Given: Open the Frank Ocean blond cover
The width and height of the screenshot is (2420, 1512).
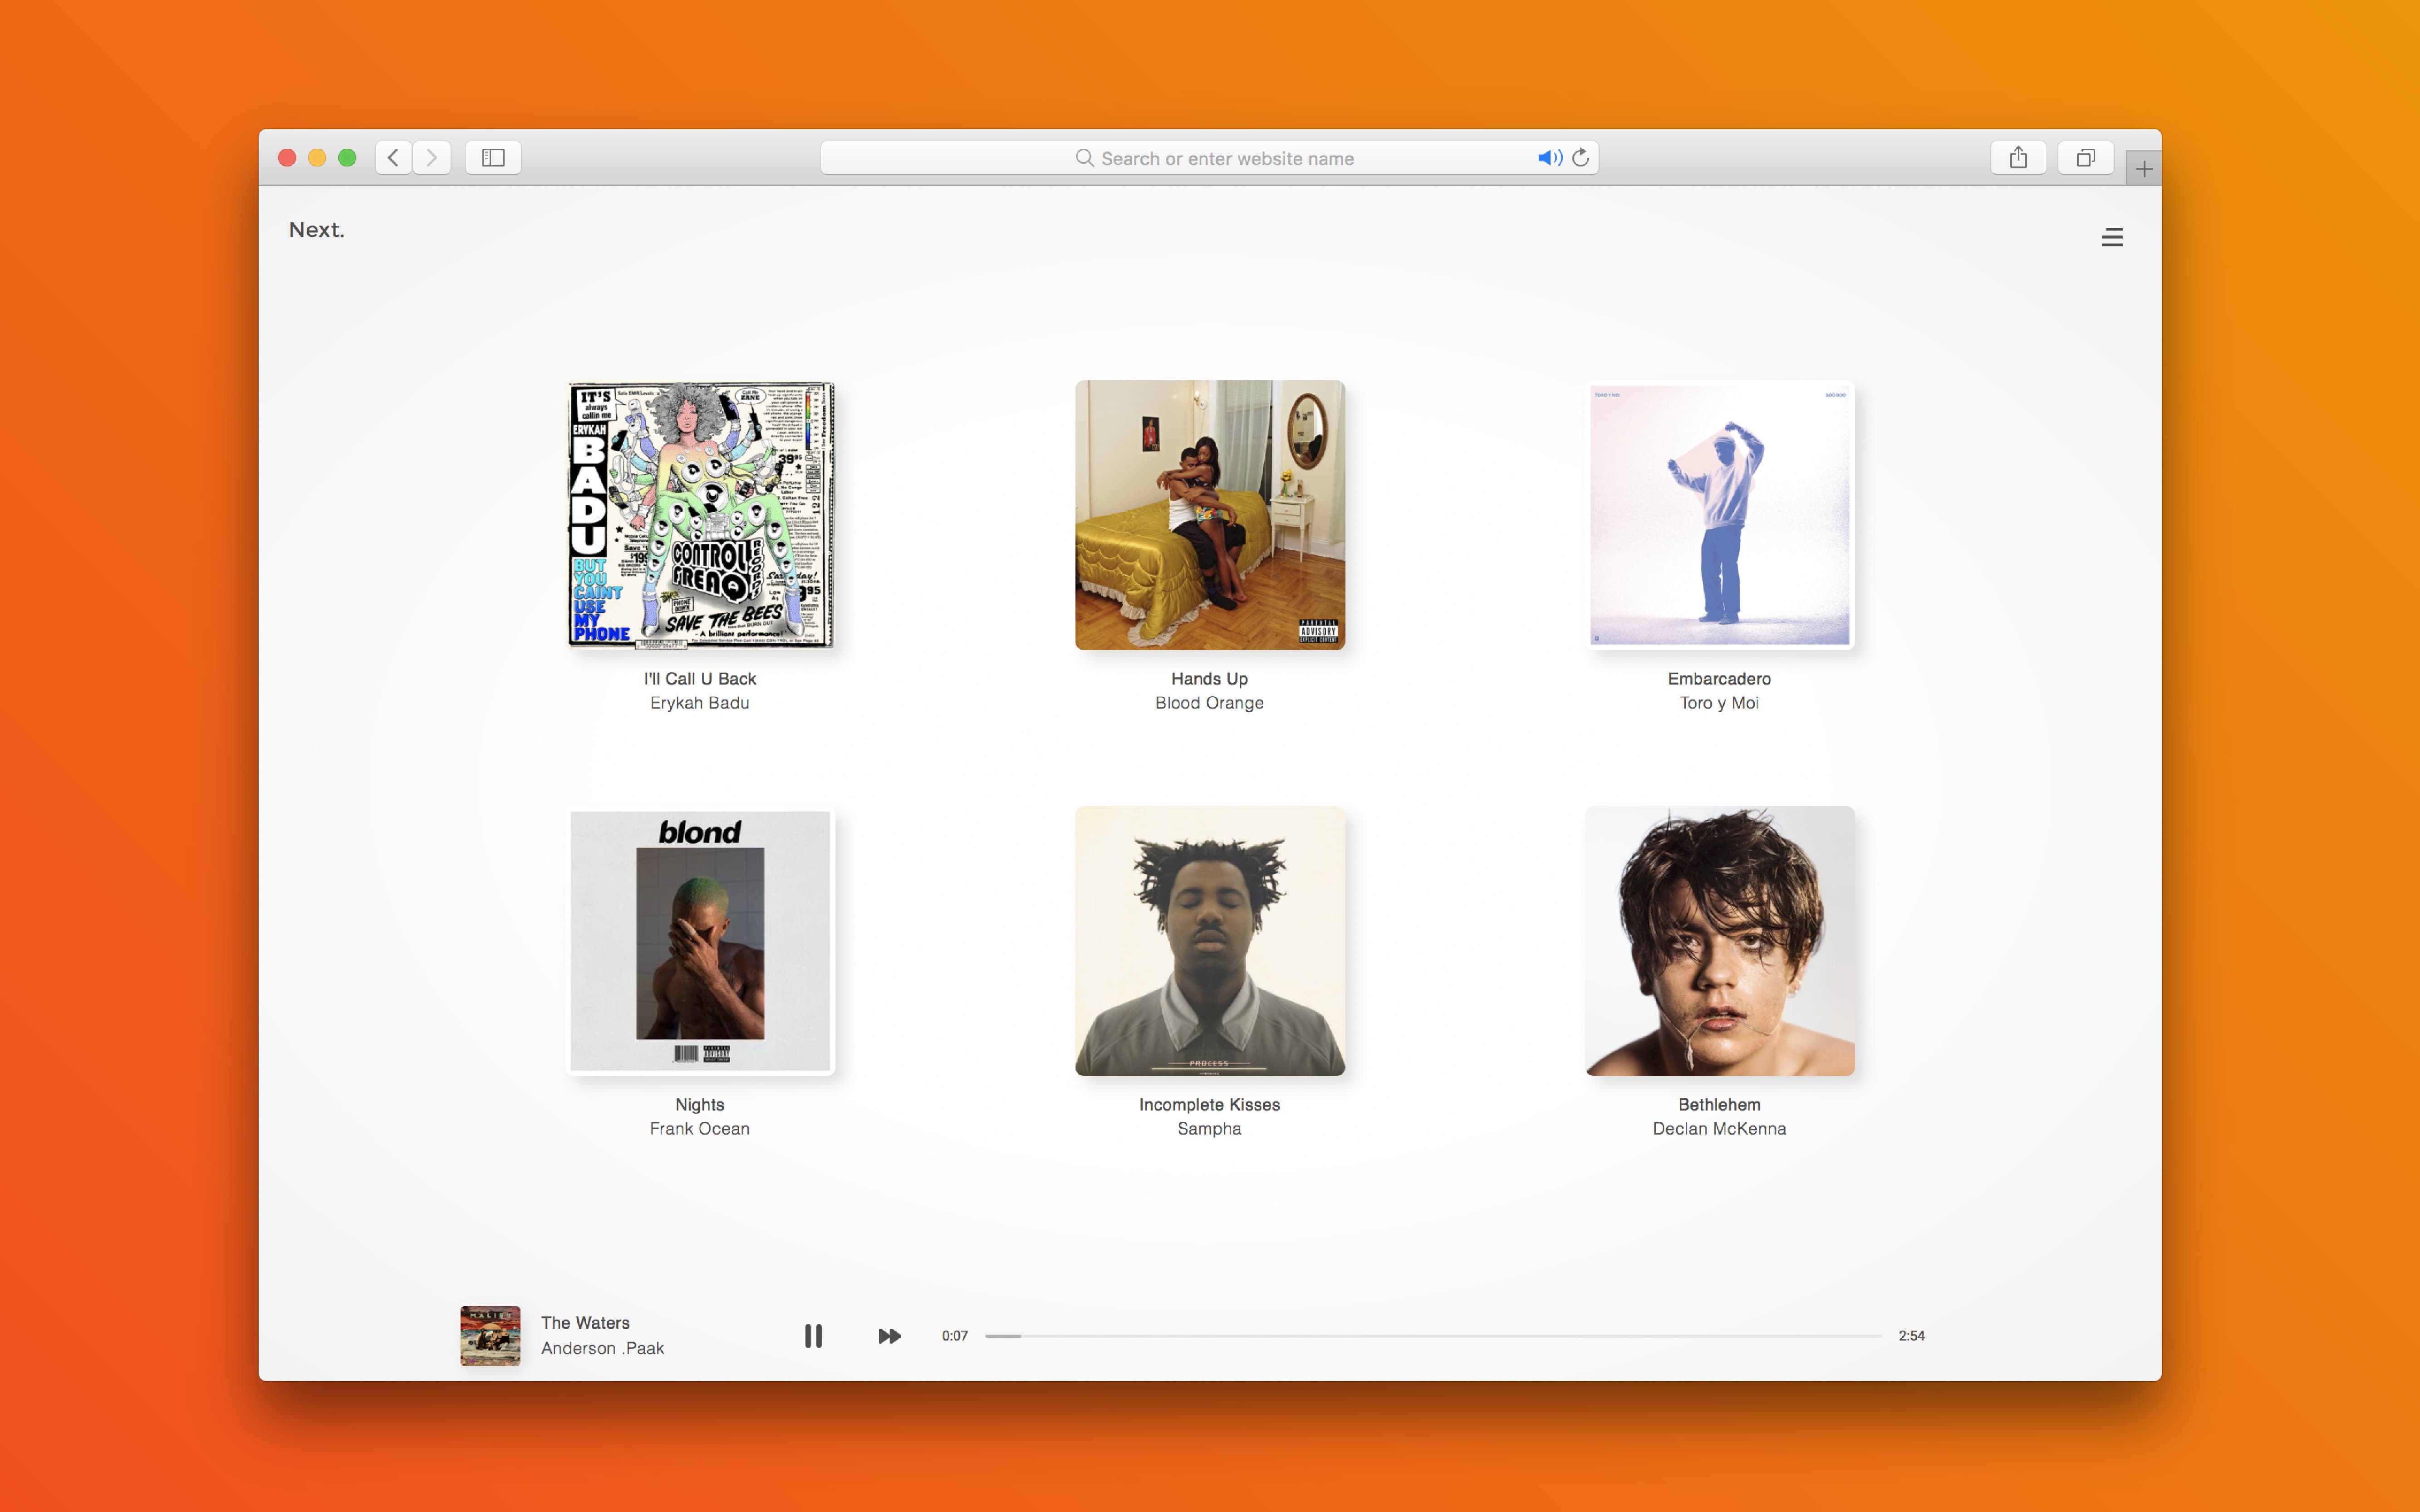Looking at the screenshot, I should point(700,941).
